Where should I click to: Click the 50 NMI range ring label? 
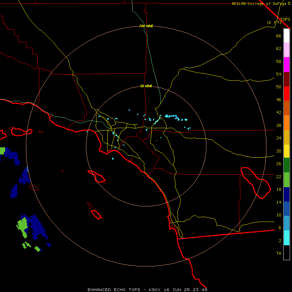point(146,86)
